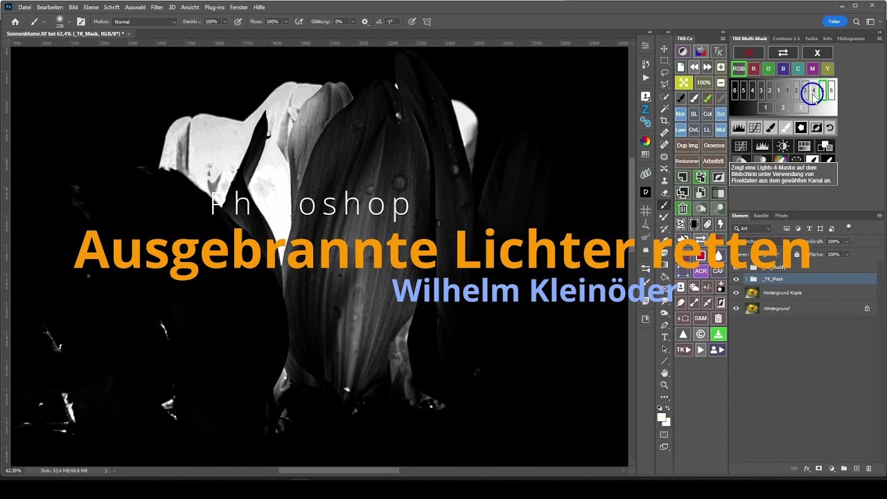The image size is (887, 499).
Task: Click the copyright symbol button
Action: [x=701, y=334]
